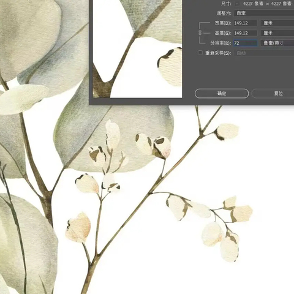Image resolution: width=294 pixels, height=294 pixels.
Task: Click the 分辨率(R) label
Action: [x=221, y=43]
